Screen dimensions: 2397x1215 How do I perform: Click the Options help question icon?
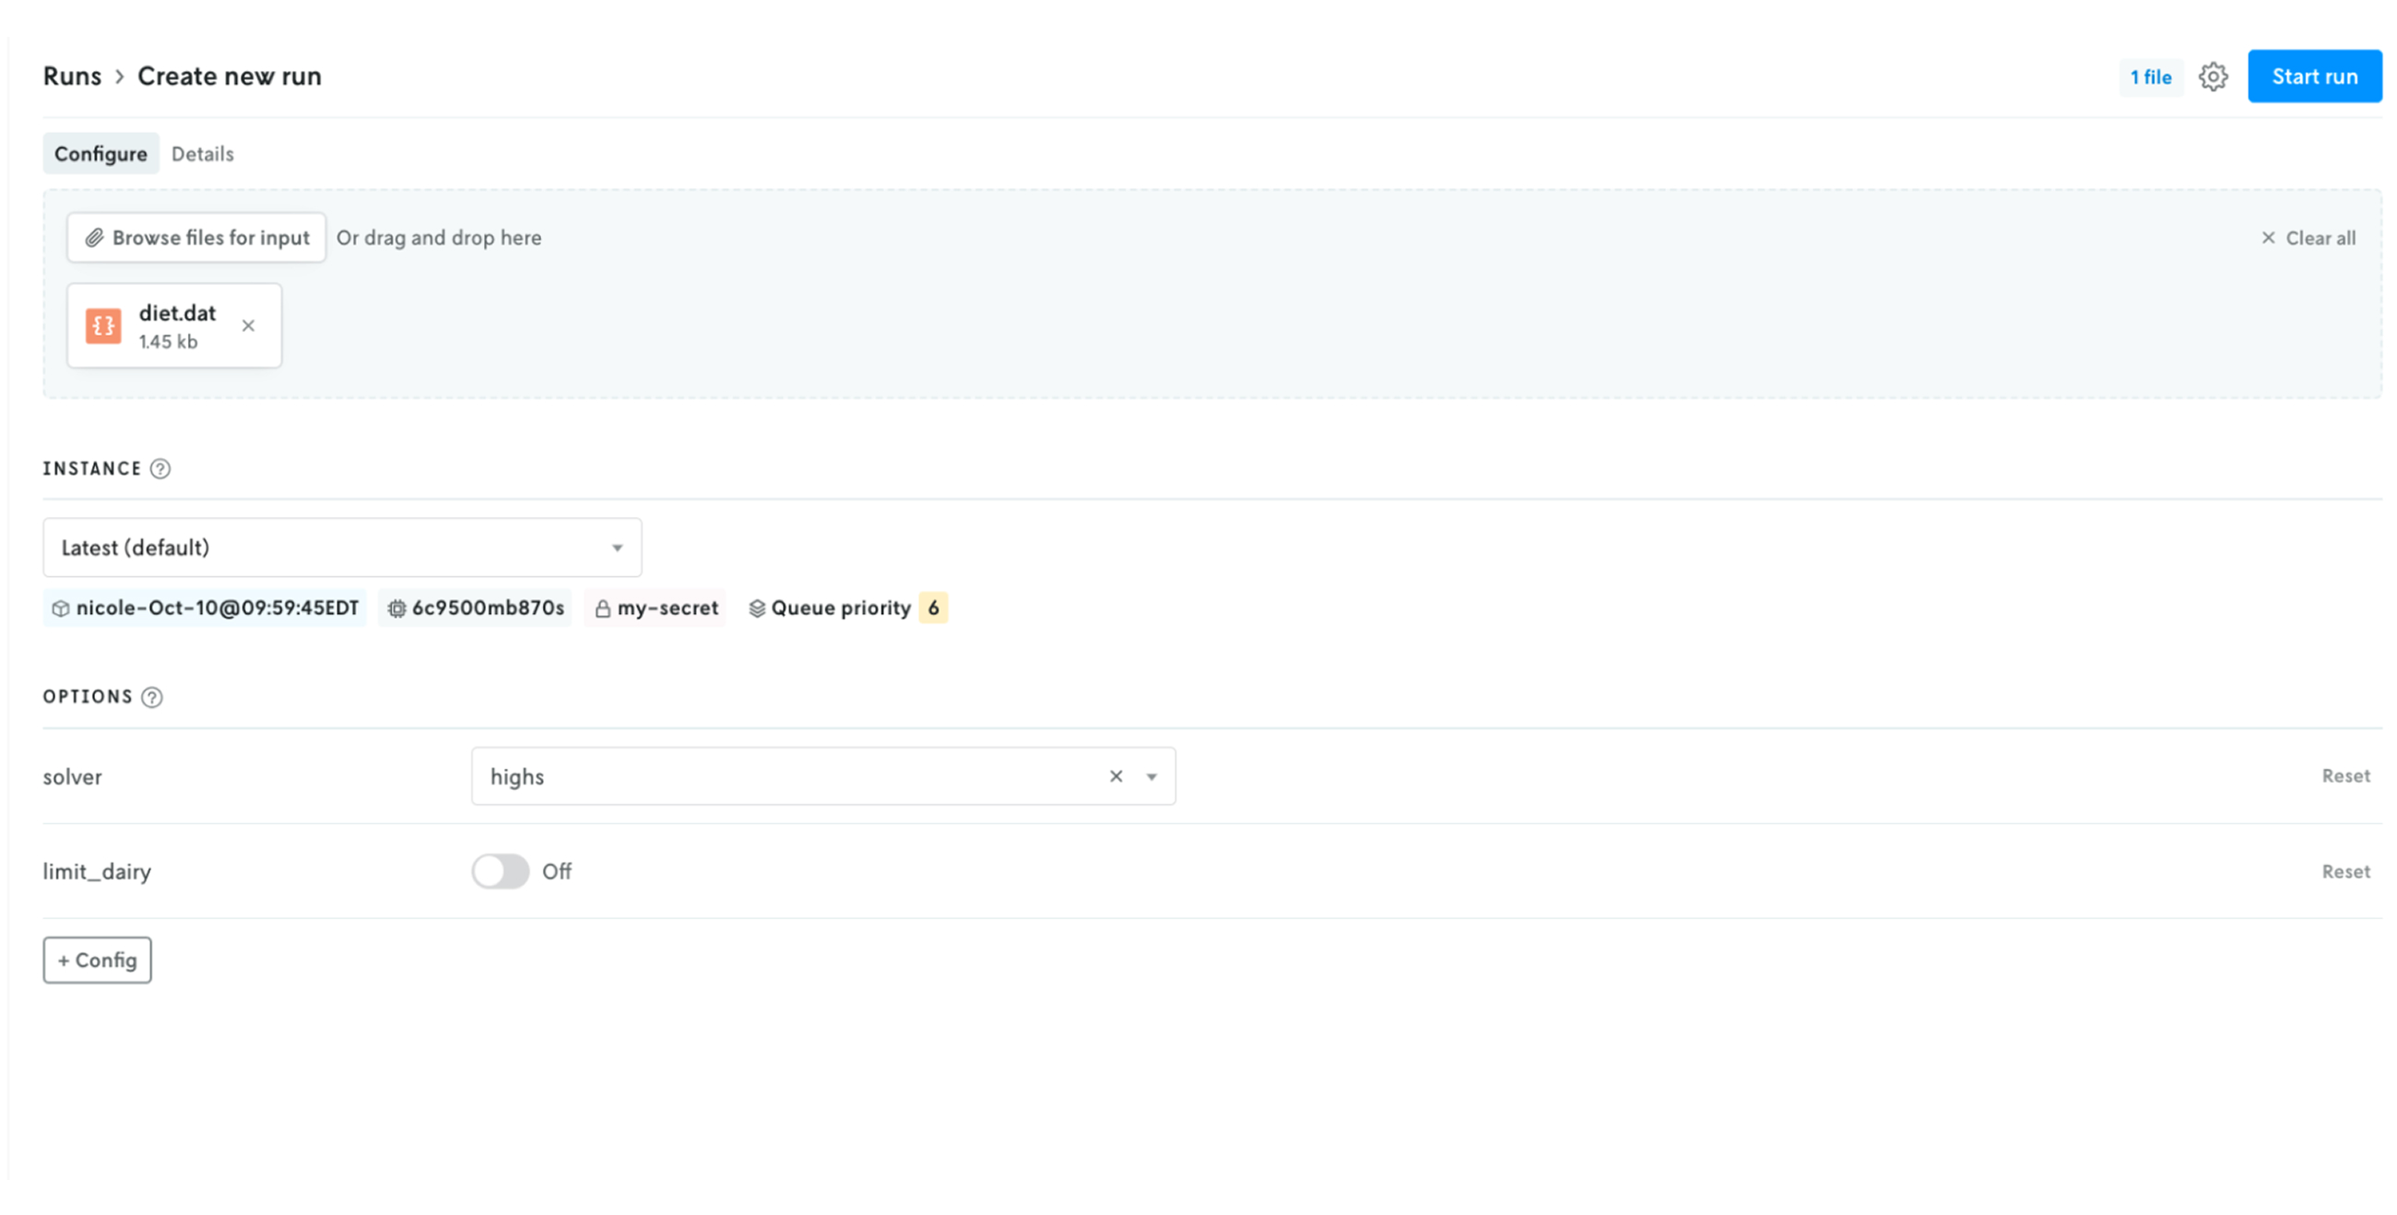[152, 697]
